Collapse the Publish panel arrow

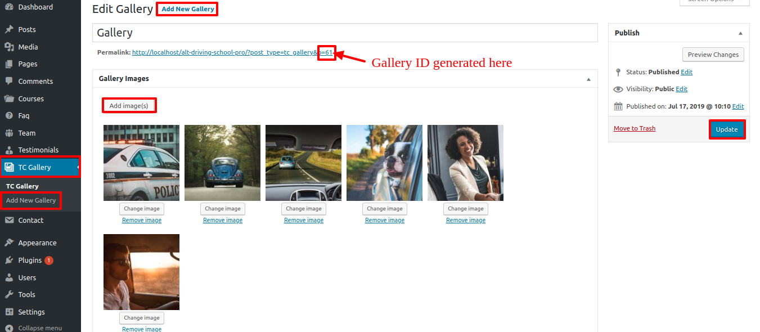tap(741, 33)
